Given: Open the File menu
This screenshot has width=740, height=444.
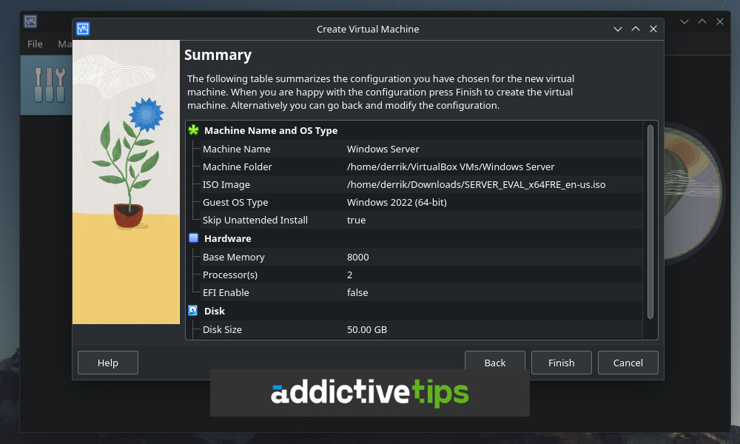Looking at the screenshot, I should coord(34,44).
